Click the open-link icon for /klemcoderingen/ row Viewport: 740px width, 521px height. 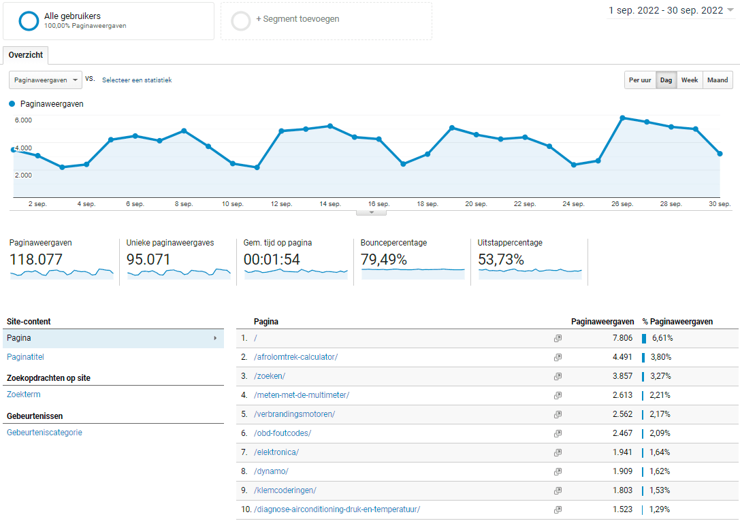pos(558,490)
